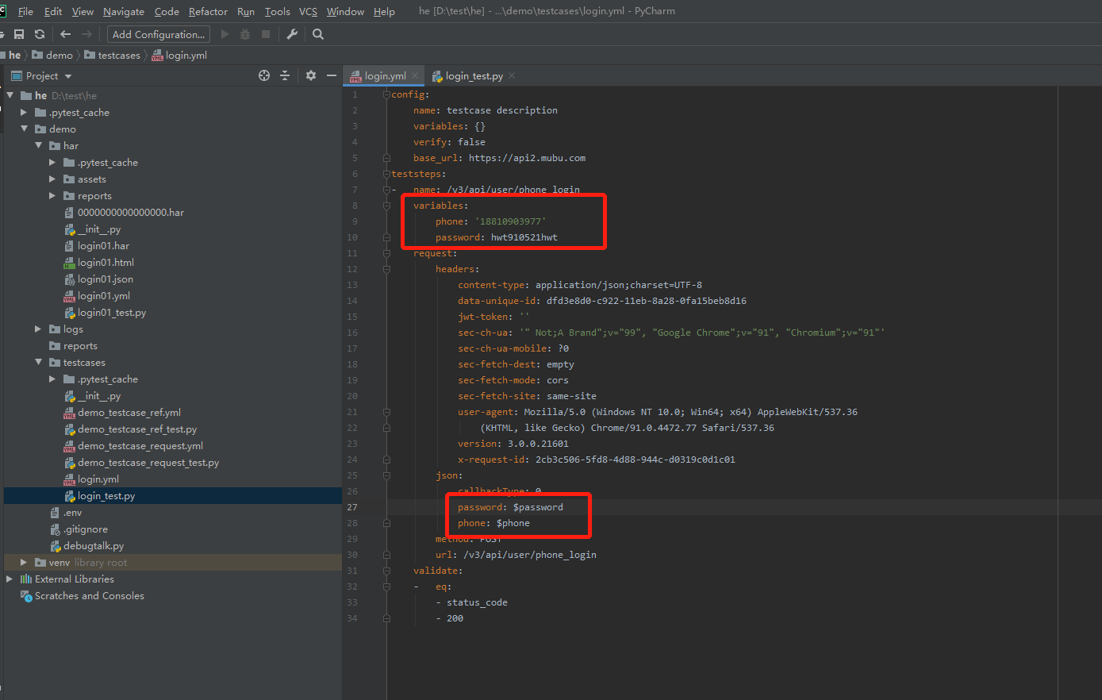Select 0000000000000000.har file
Screen dimensions: 1102x700
131,213
